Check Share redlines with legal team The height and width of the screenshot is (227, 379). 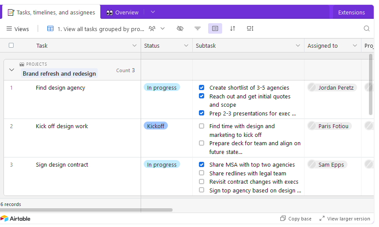[x=202, y=173]
